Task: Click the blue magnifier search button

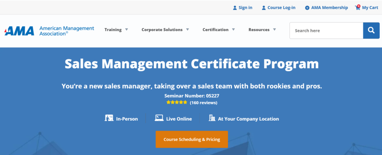Action: [x=371, y=31]
